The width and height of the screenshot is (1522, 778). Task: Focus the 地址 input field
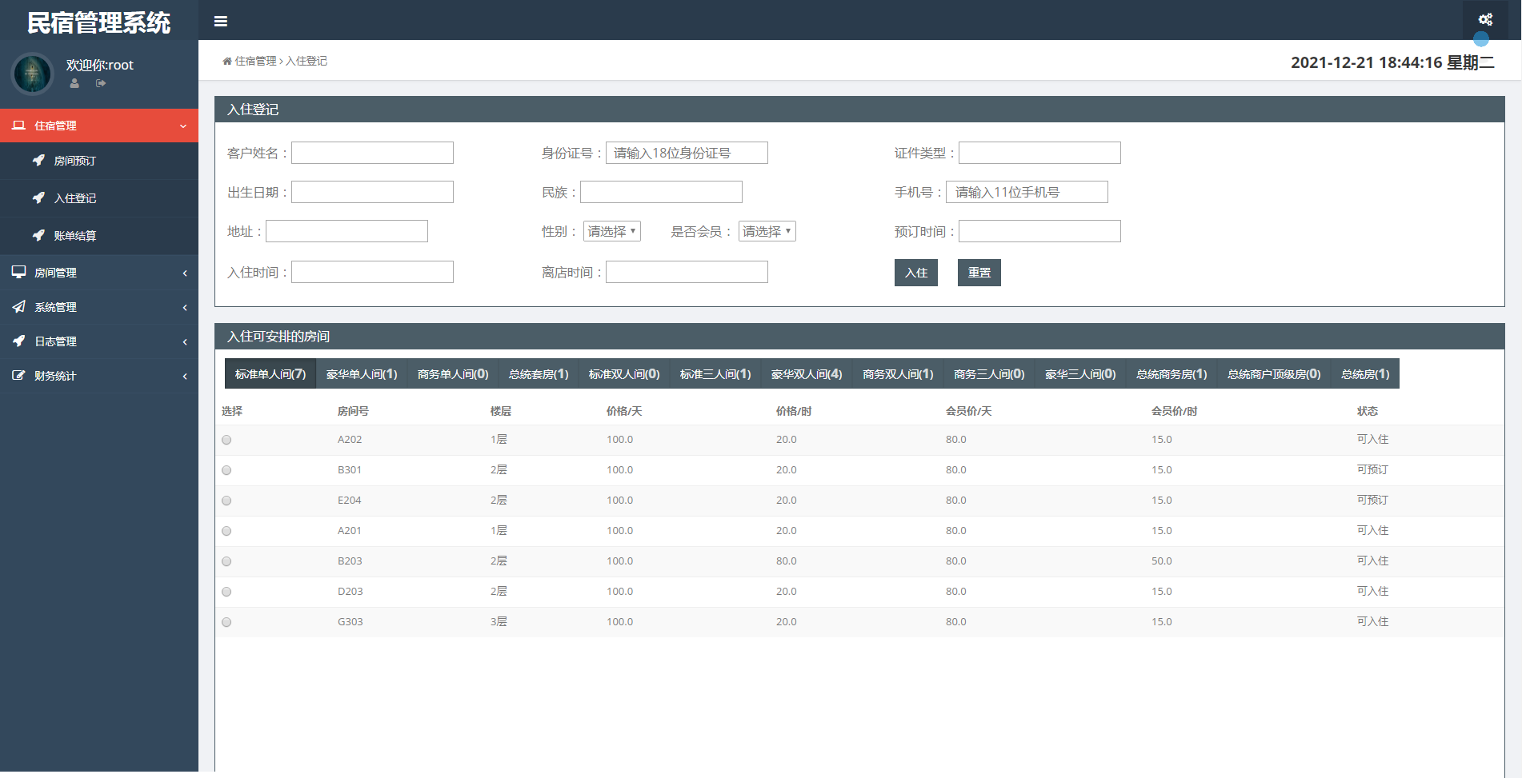[x=346, y=231]
